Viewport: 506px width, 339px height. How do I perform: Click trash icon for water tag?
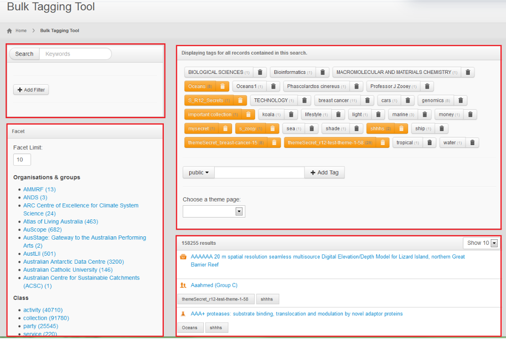coord(472,143)
